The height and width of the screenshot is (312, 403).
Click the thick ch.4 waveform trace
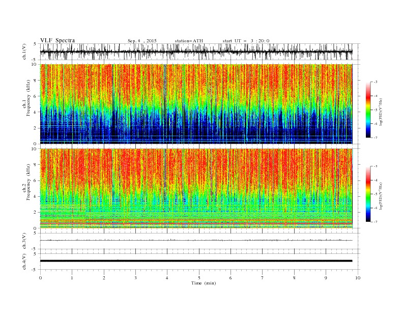click(196, 261)
